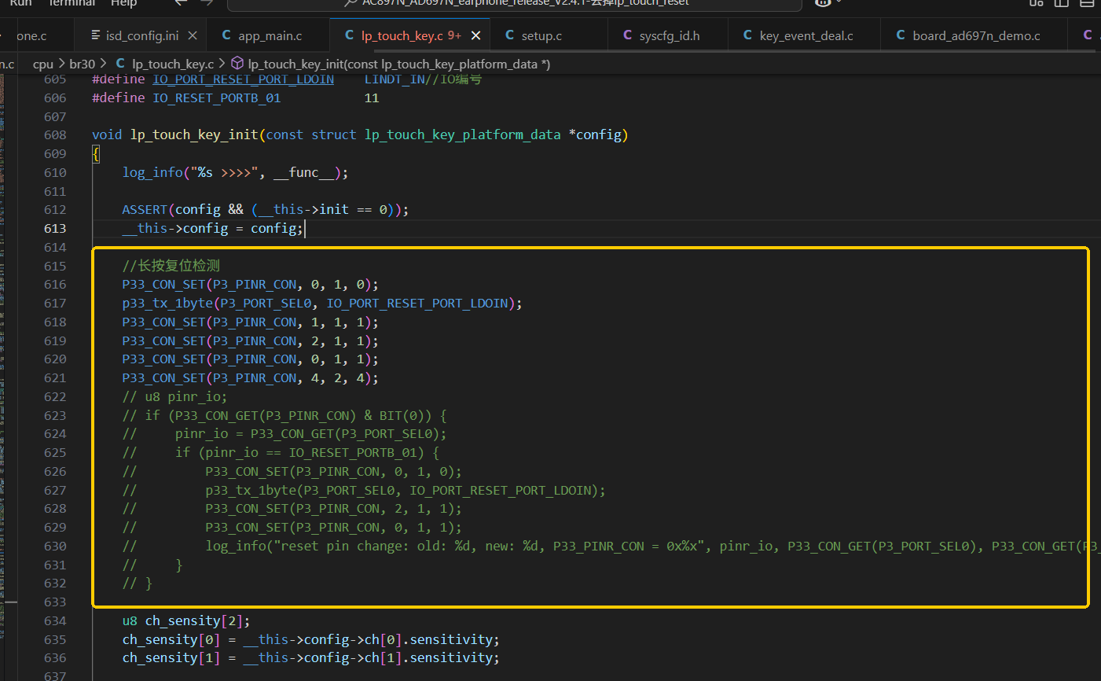1101x681 pixels.
Task: Click the "ch_sensity[1] =" assignment line
Action: point(310,657)
